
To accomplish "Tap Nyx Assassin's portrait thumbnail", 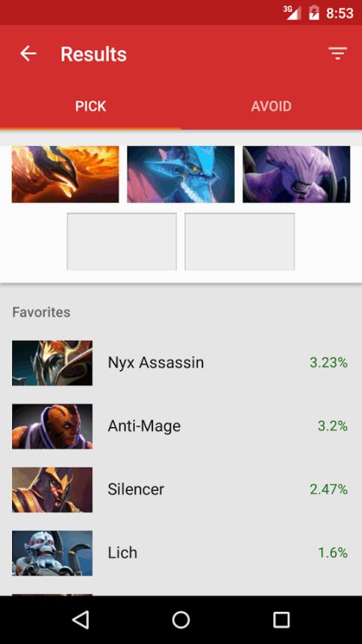I will pyautogui.click(x=52, y=363).
